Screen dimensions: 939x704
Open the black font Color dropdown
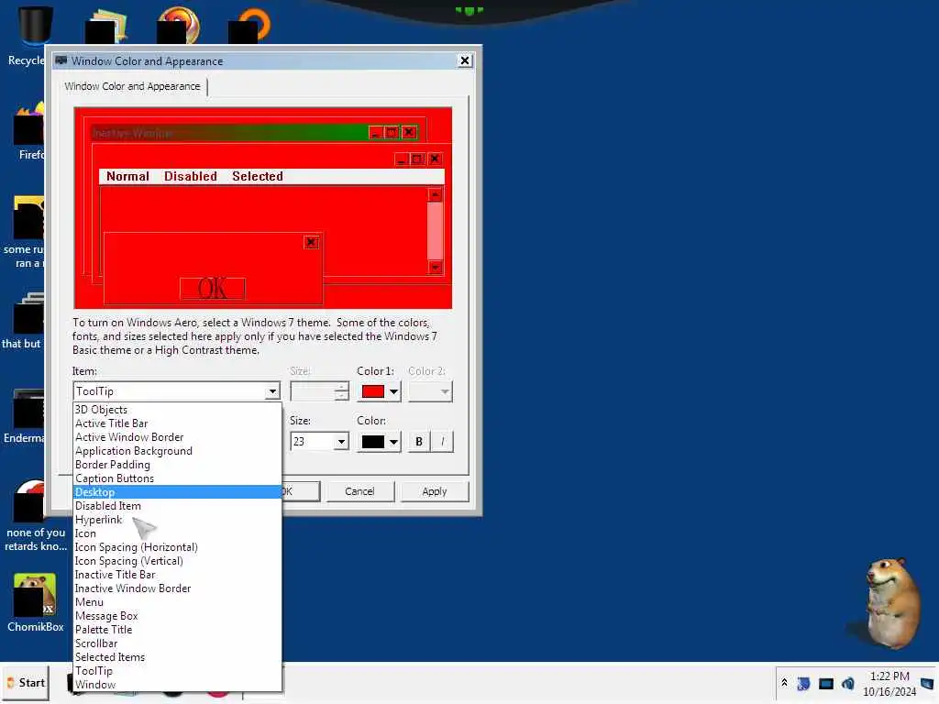pyautogui.click(x=380, y=442)
